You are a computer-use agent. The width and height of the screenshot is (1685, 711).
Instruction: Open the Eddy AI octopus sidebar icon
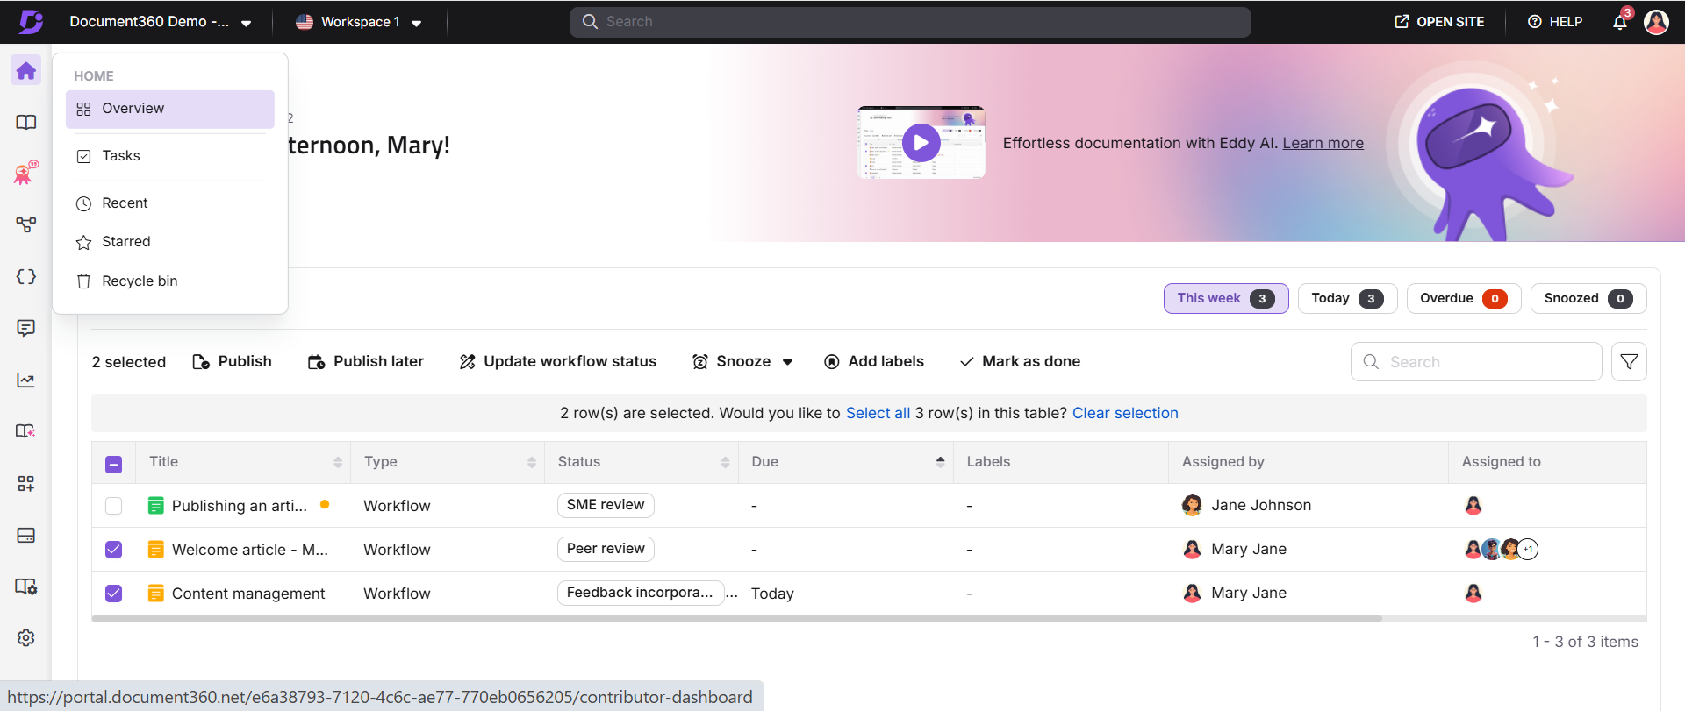point(26,173)
